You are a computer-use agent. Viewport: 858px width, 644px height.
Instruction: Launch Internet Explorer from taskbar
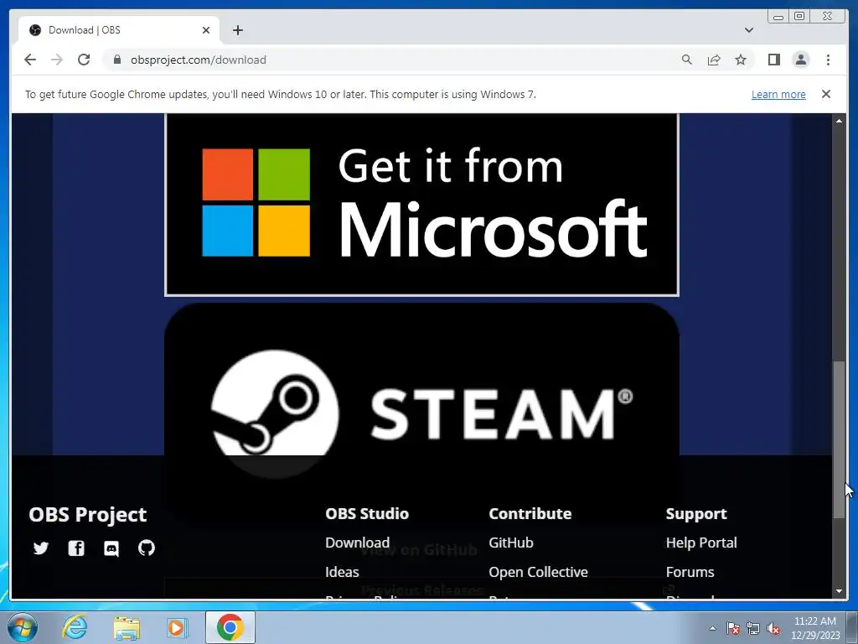[75, 627]
